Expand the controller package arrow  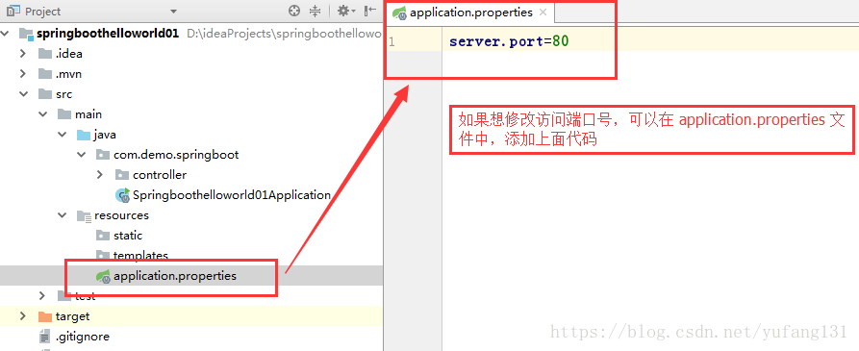click(100, 175)
